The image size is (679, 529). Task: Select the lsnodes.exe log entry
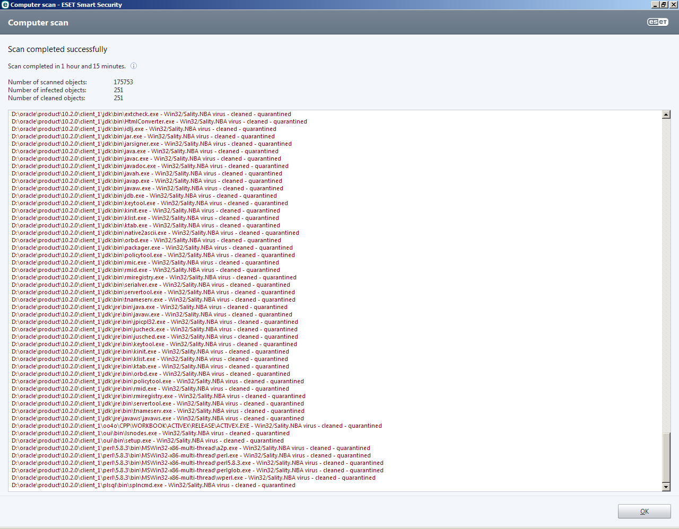coord(151,433)
